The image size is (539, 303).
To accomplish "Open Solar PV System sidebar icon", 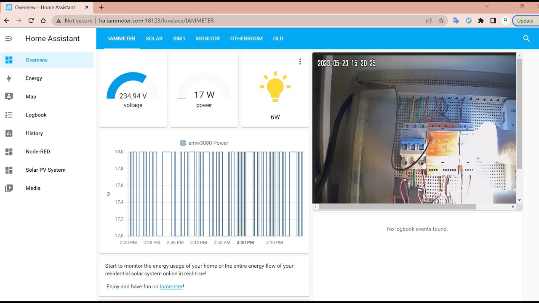I will [x=9, y=170].
